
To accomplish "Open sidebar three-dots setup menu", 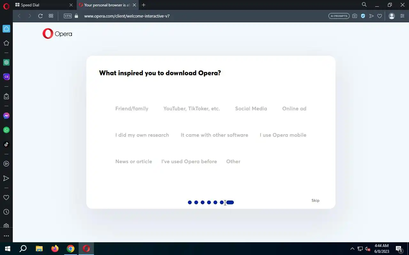I will pos(6,236).
